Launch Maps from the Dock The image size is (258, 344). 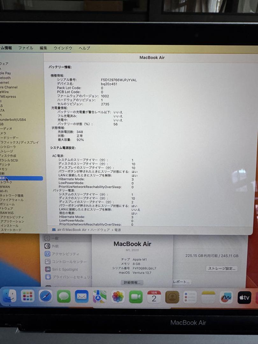(100, 297)
